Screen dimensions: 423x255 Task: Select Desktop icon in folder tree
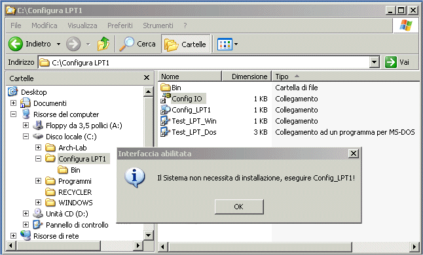point(12,92)
